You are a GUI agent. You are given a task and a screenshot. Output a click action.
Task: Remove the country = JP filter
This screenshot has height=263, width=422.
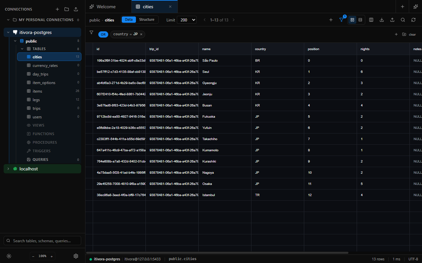point(141,34)
